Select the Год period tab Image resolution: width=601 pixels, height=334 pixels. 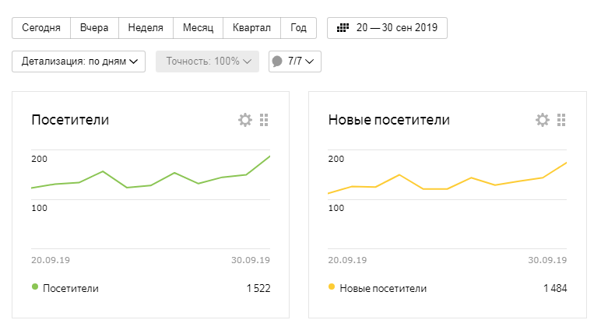click(x=298, y=28)
